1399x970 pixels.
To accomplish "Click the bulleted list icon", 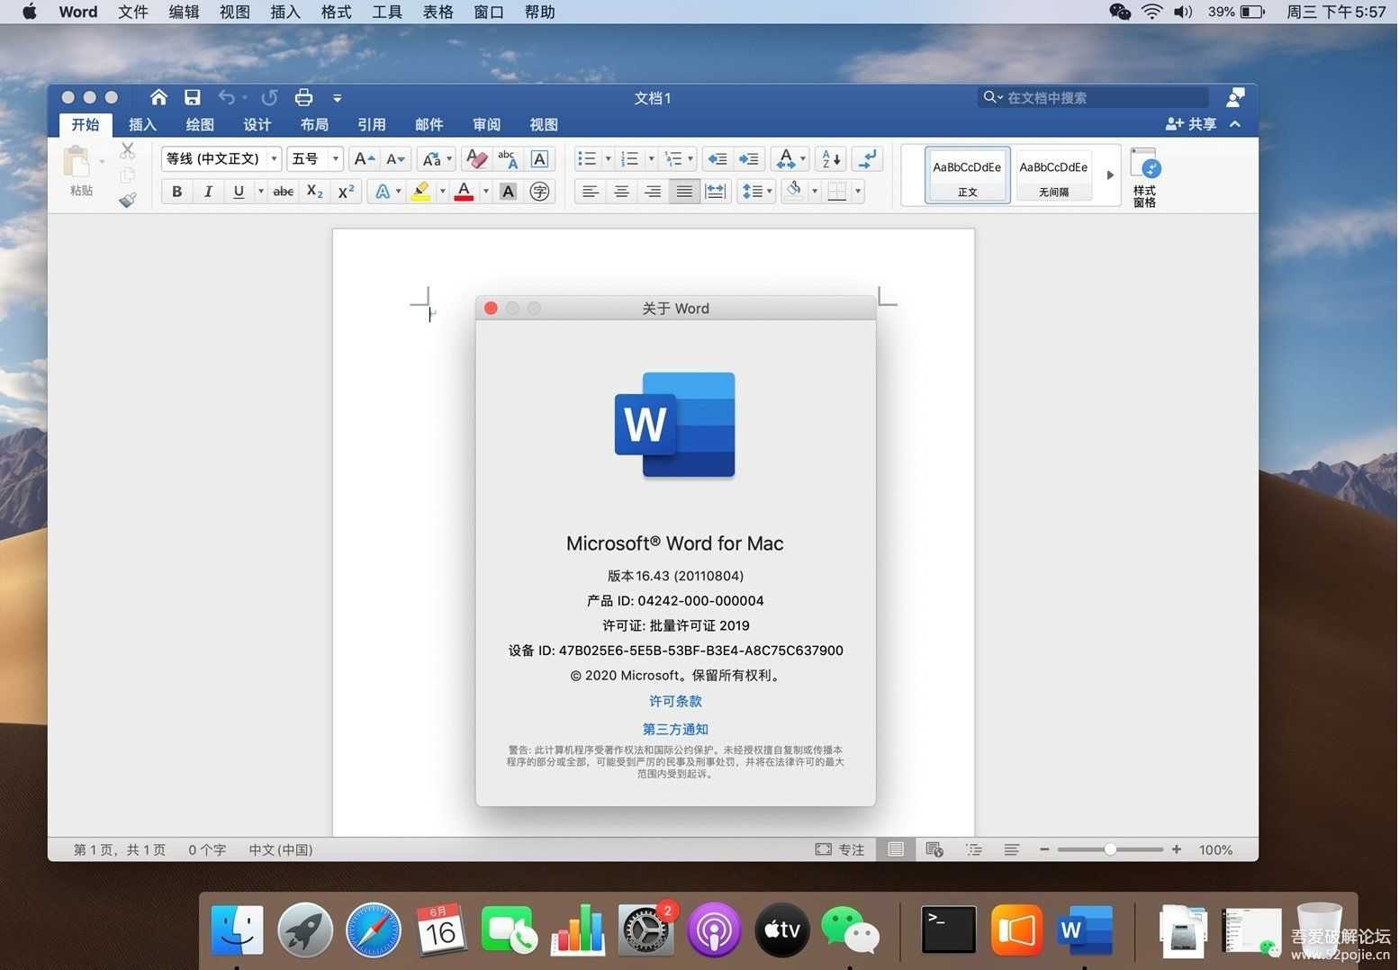I will point(587,159).
